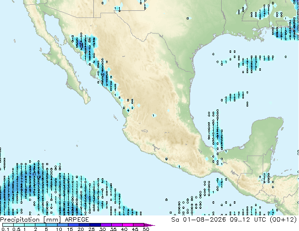The height and width of the screenshot is (231, 299).
Task: Click the legend value '25'
Action: pos(91,229)
